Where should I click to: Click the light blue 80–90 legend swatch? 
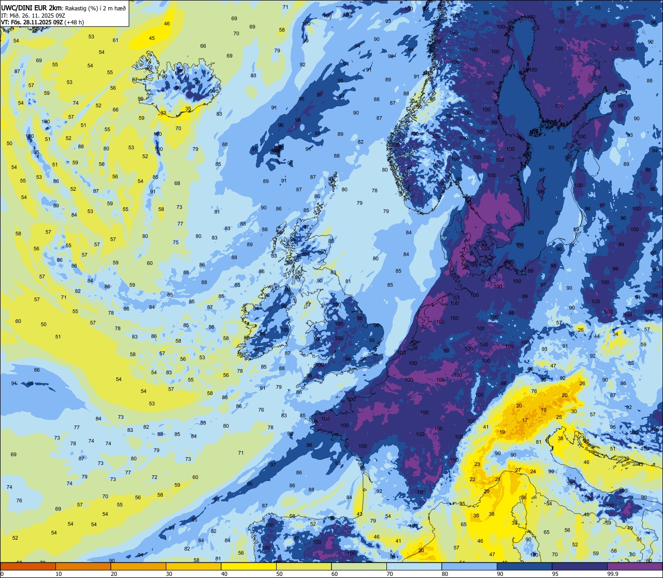click(x=469, y=566)
